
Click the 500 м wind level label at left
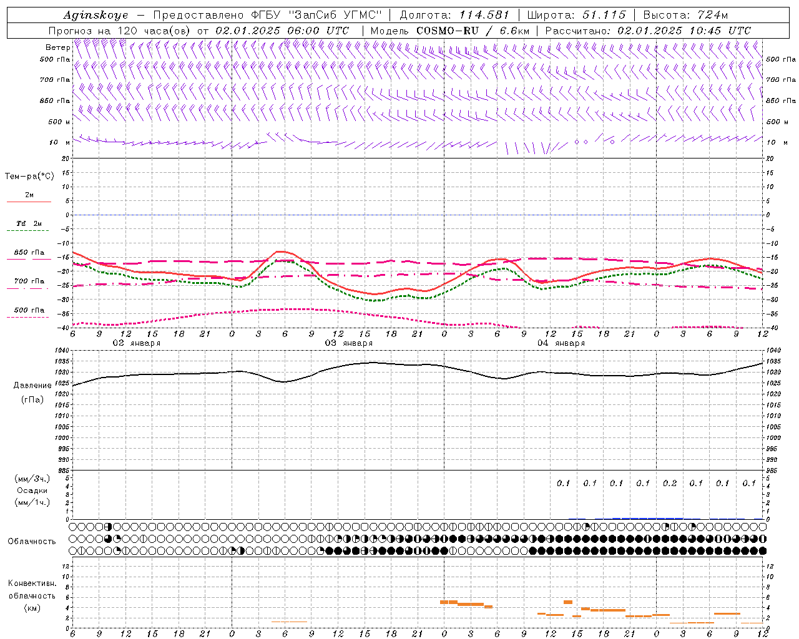[x=59, y=122]
